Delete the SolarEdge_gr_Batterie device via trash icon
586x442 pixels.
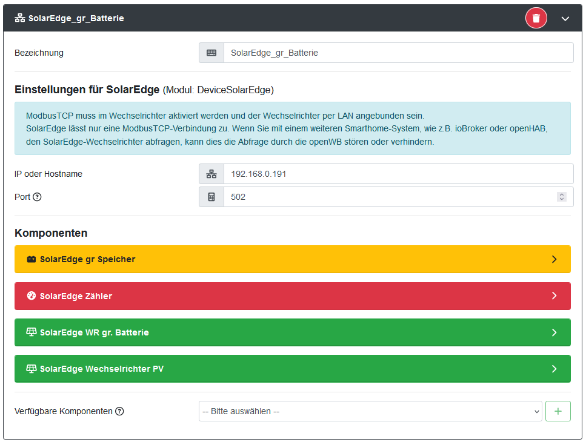(x=536, y=18)
